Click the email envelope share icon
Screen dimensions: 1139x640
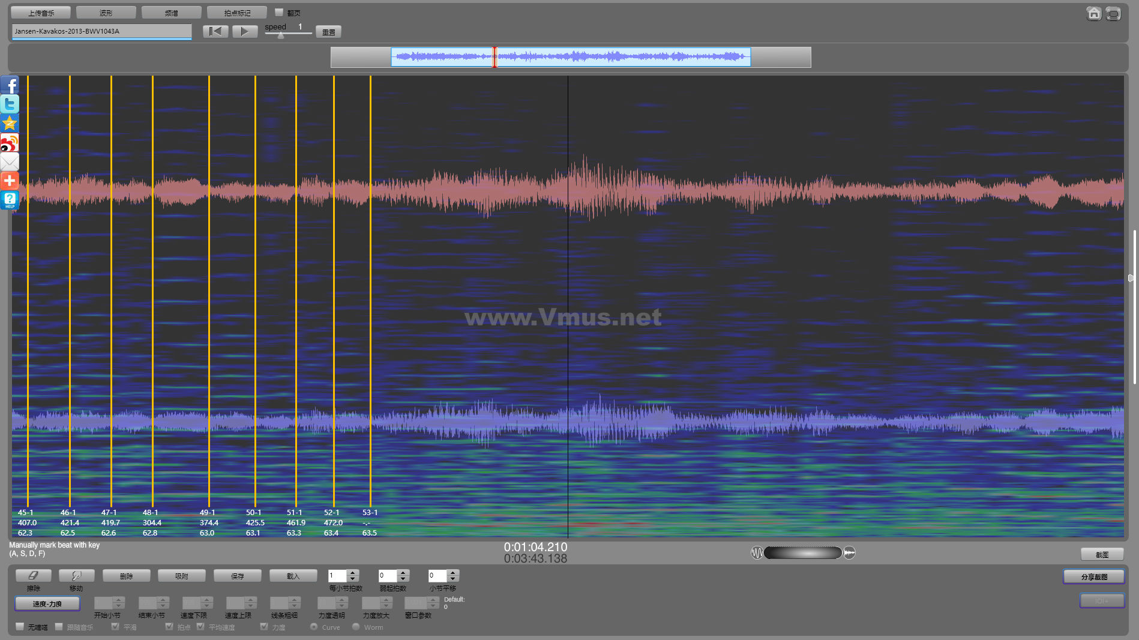coord(10,162)
